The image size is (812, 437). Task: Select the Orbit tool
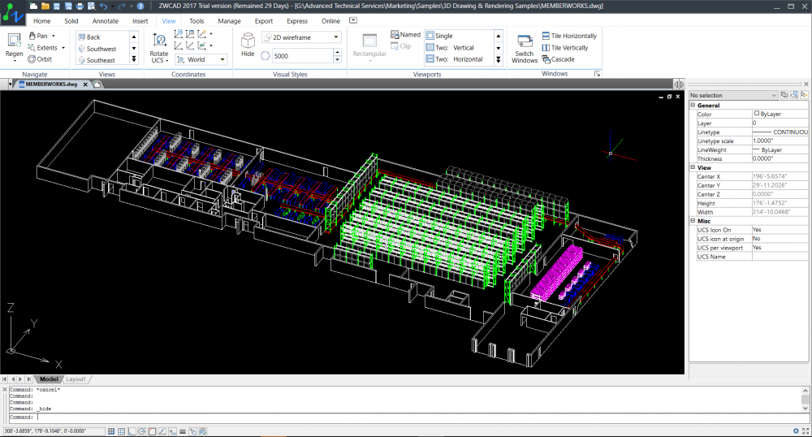tap(39, 59)
